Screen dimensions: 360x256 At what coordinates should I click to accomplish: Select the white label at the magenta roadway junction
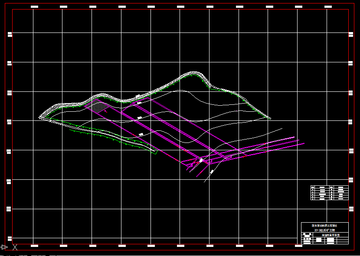pos(201,160)
